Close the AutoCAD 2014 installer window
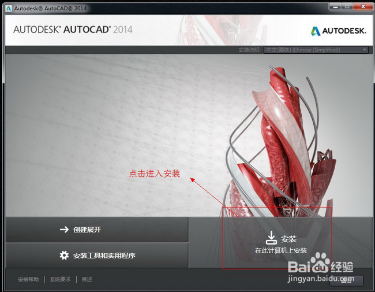Image resolution: width=375 pixels, height=292 pixels. 363,7
